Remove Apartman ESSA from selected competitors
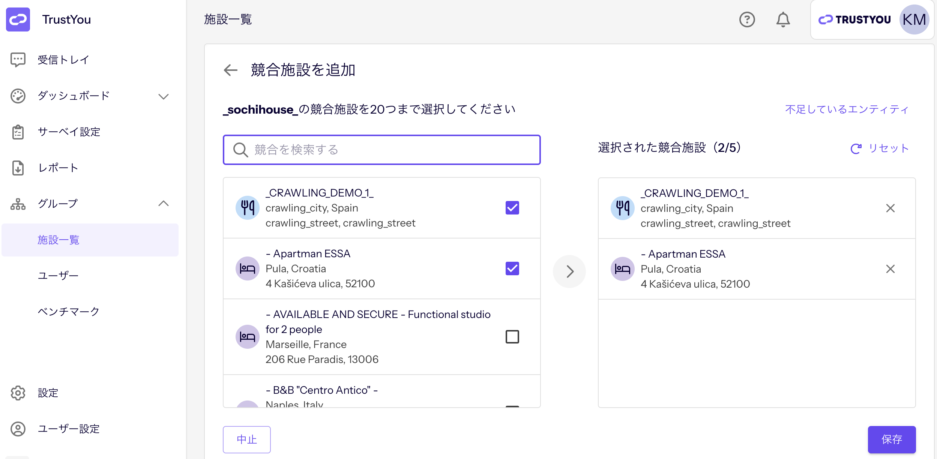 (x=890, y=269)
